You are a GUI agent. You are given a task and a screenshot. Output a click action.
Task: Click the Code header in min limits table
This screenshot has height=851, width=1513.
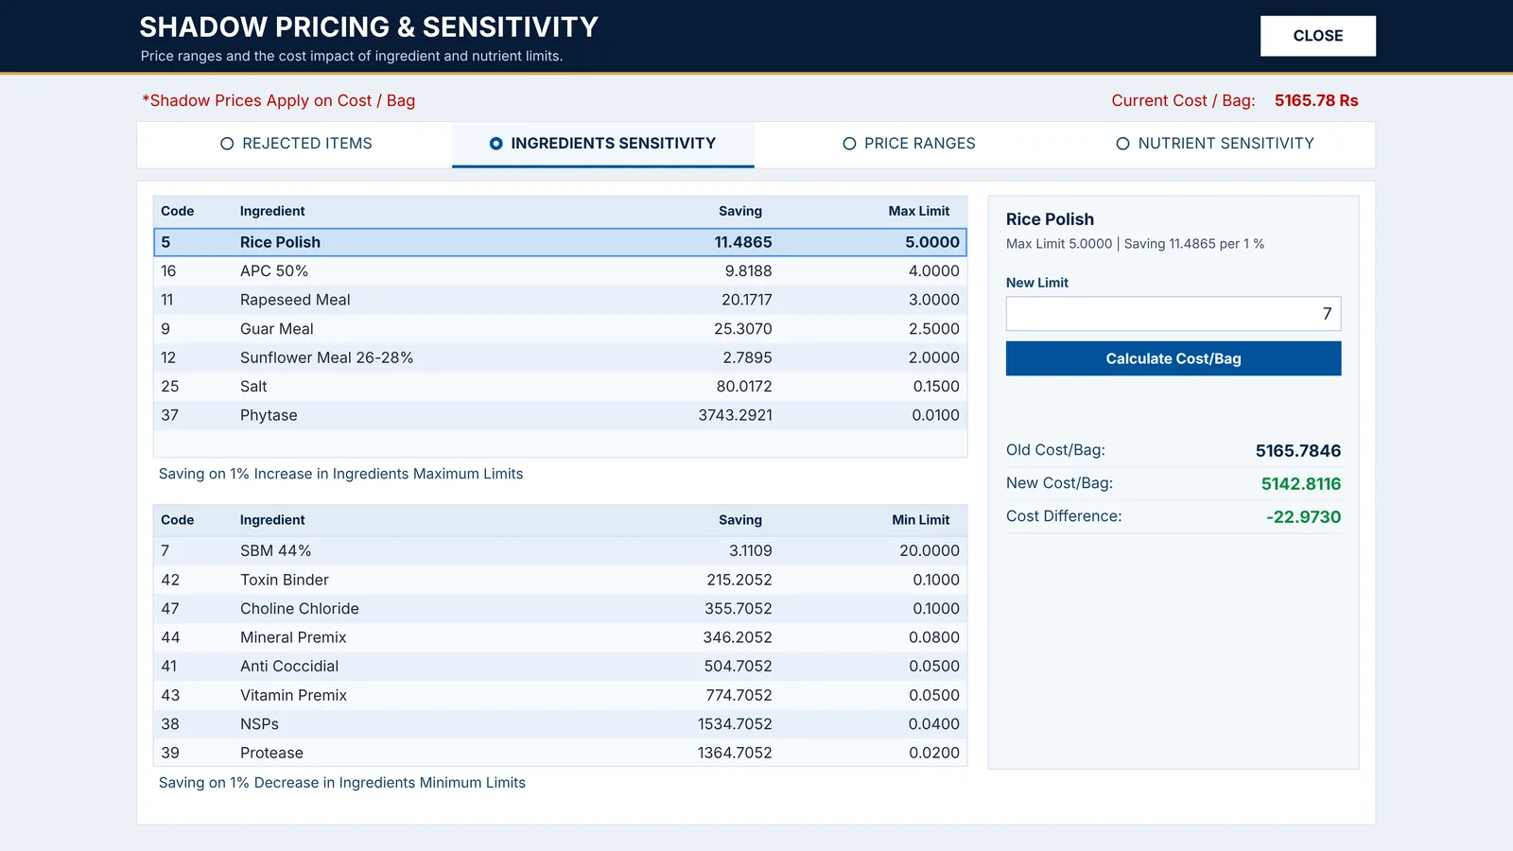pyautogui.click(x=178, y=520)
